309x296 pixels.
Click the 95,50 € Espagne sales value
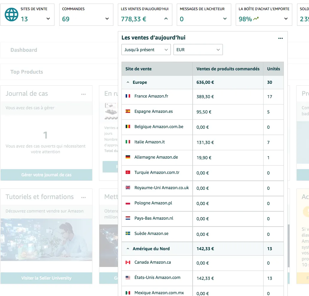point(204,112)
